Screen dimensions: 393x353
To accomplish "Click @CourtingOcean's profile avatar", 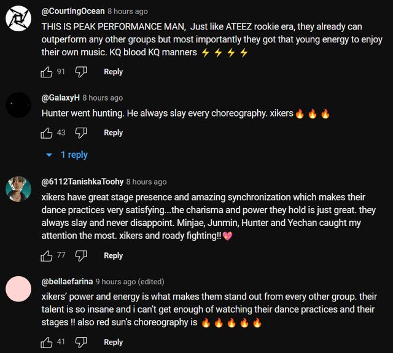I will pyautogui.click(x=18, y=19).
